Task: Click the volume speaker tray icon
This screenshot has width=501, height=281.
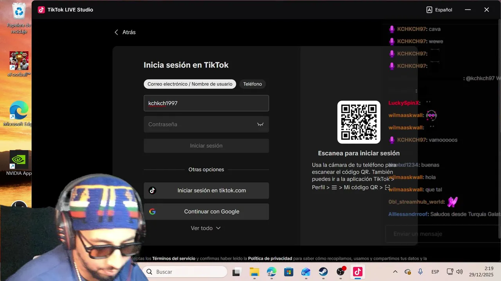Action: [x=459, y=272]
